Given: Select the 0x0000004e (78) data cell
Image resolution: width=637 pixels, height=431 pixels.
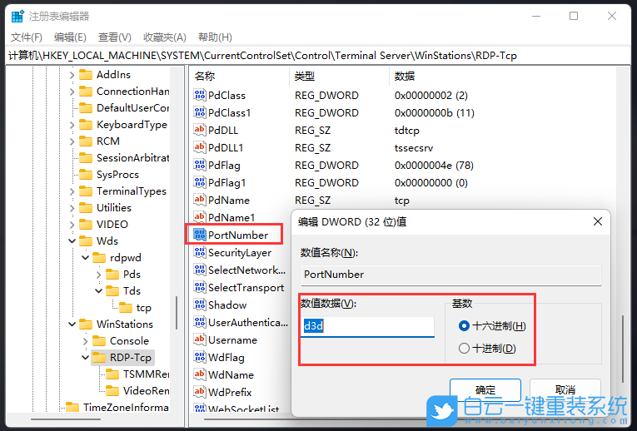Looking at the screenshot, I should [434, 166].
